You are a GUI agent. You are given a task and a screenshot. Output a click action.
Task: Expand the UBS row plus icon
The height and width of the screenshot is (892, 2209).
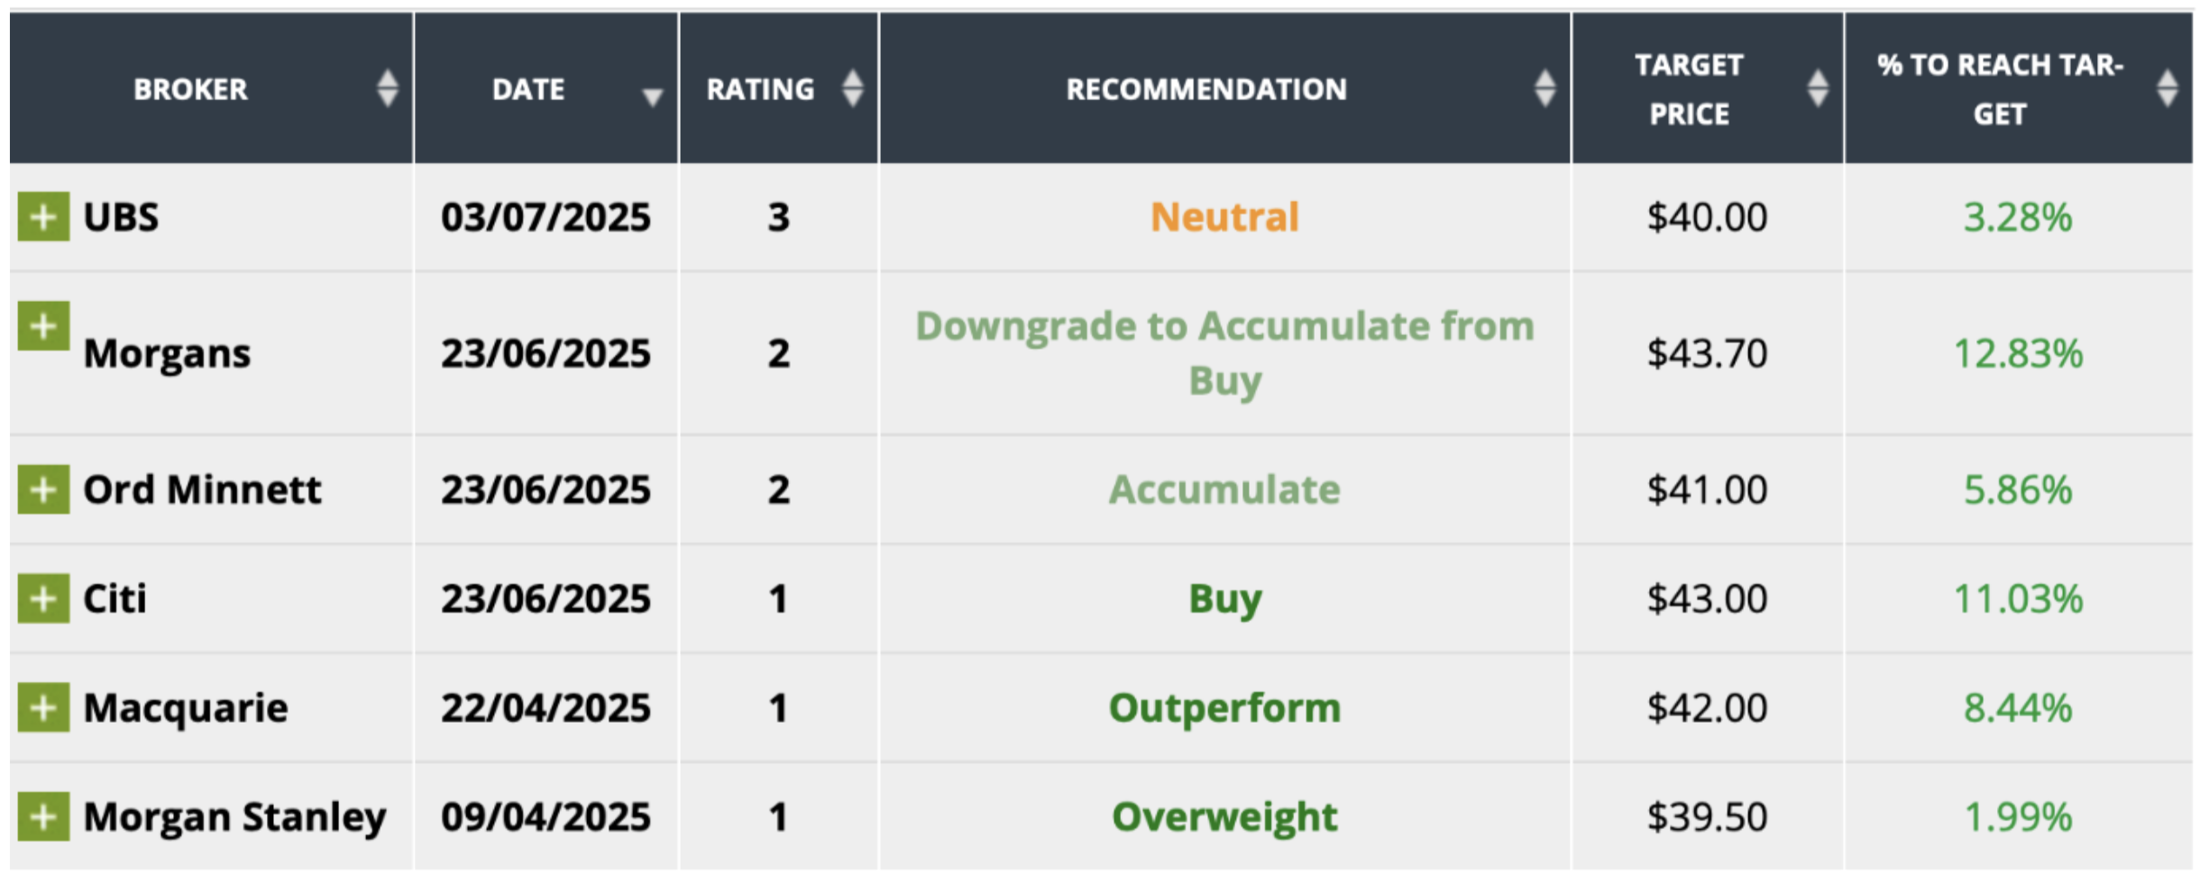(43, 217)
